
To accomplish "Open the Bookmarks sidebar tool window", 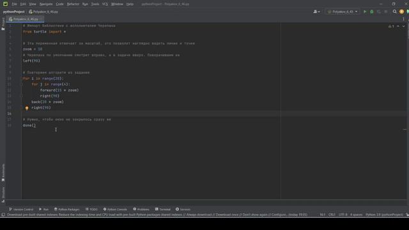I will [3, 172].
